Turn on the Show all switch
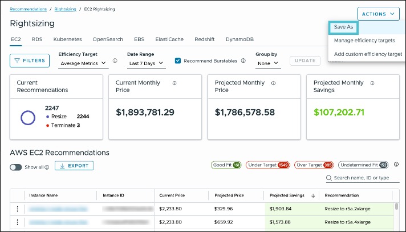This screenshot has width=406, height=232. (x=16, y=167)
